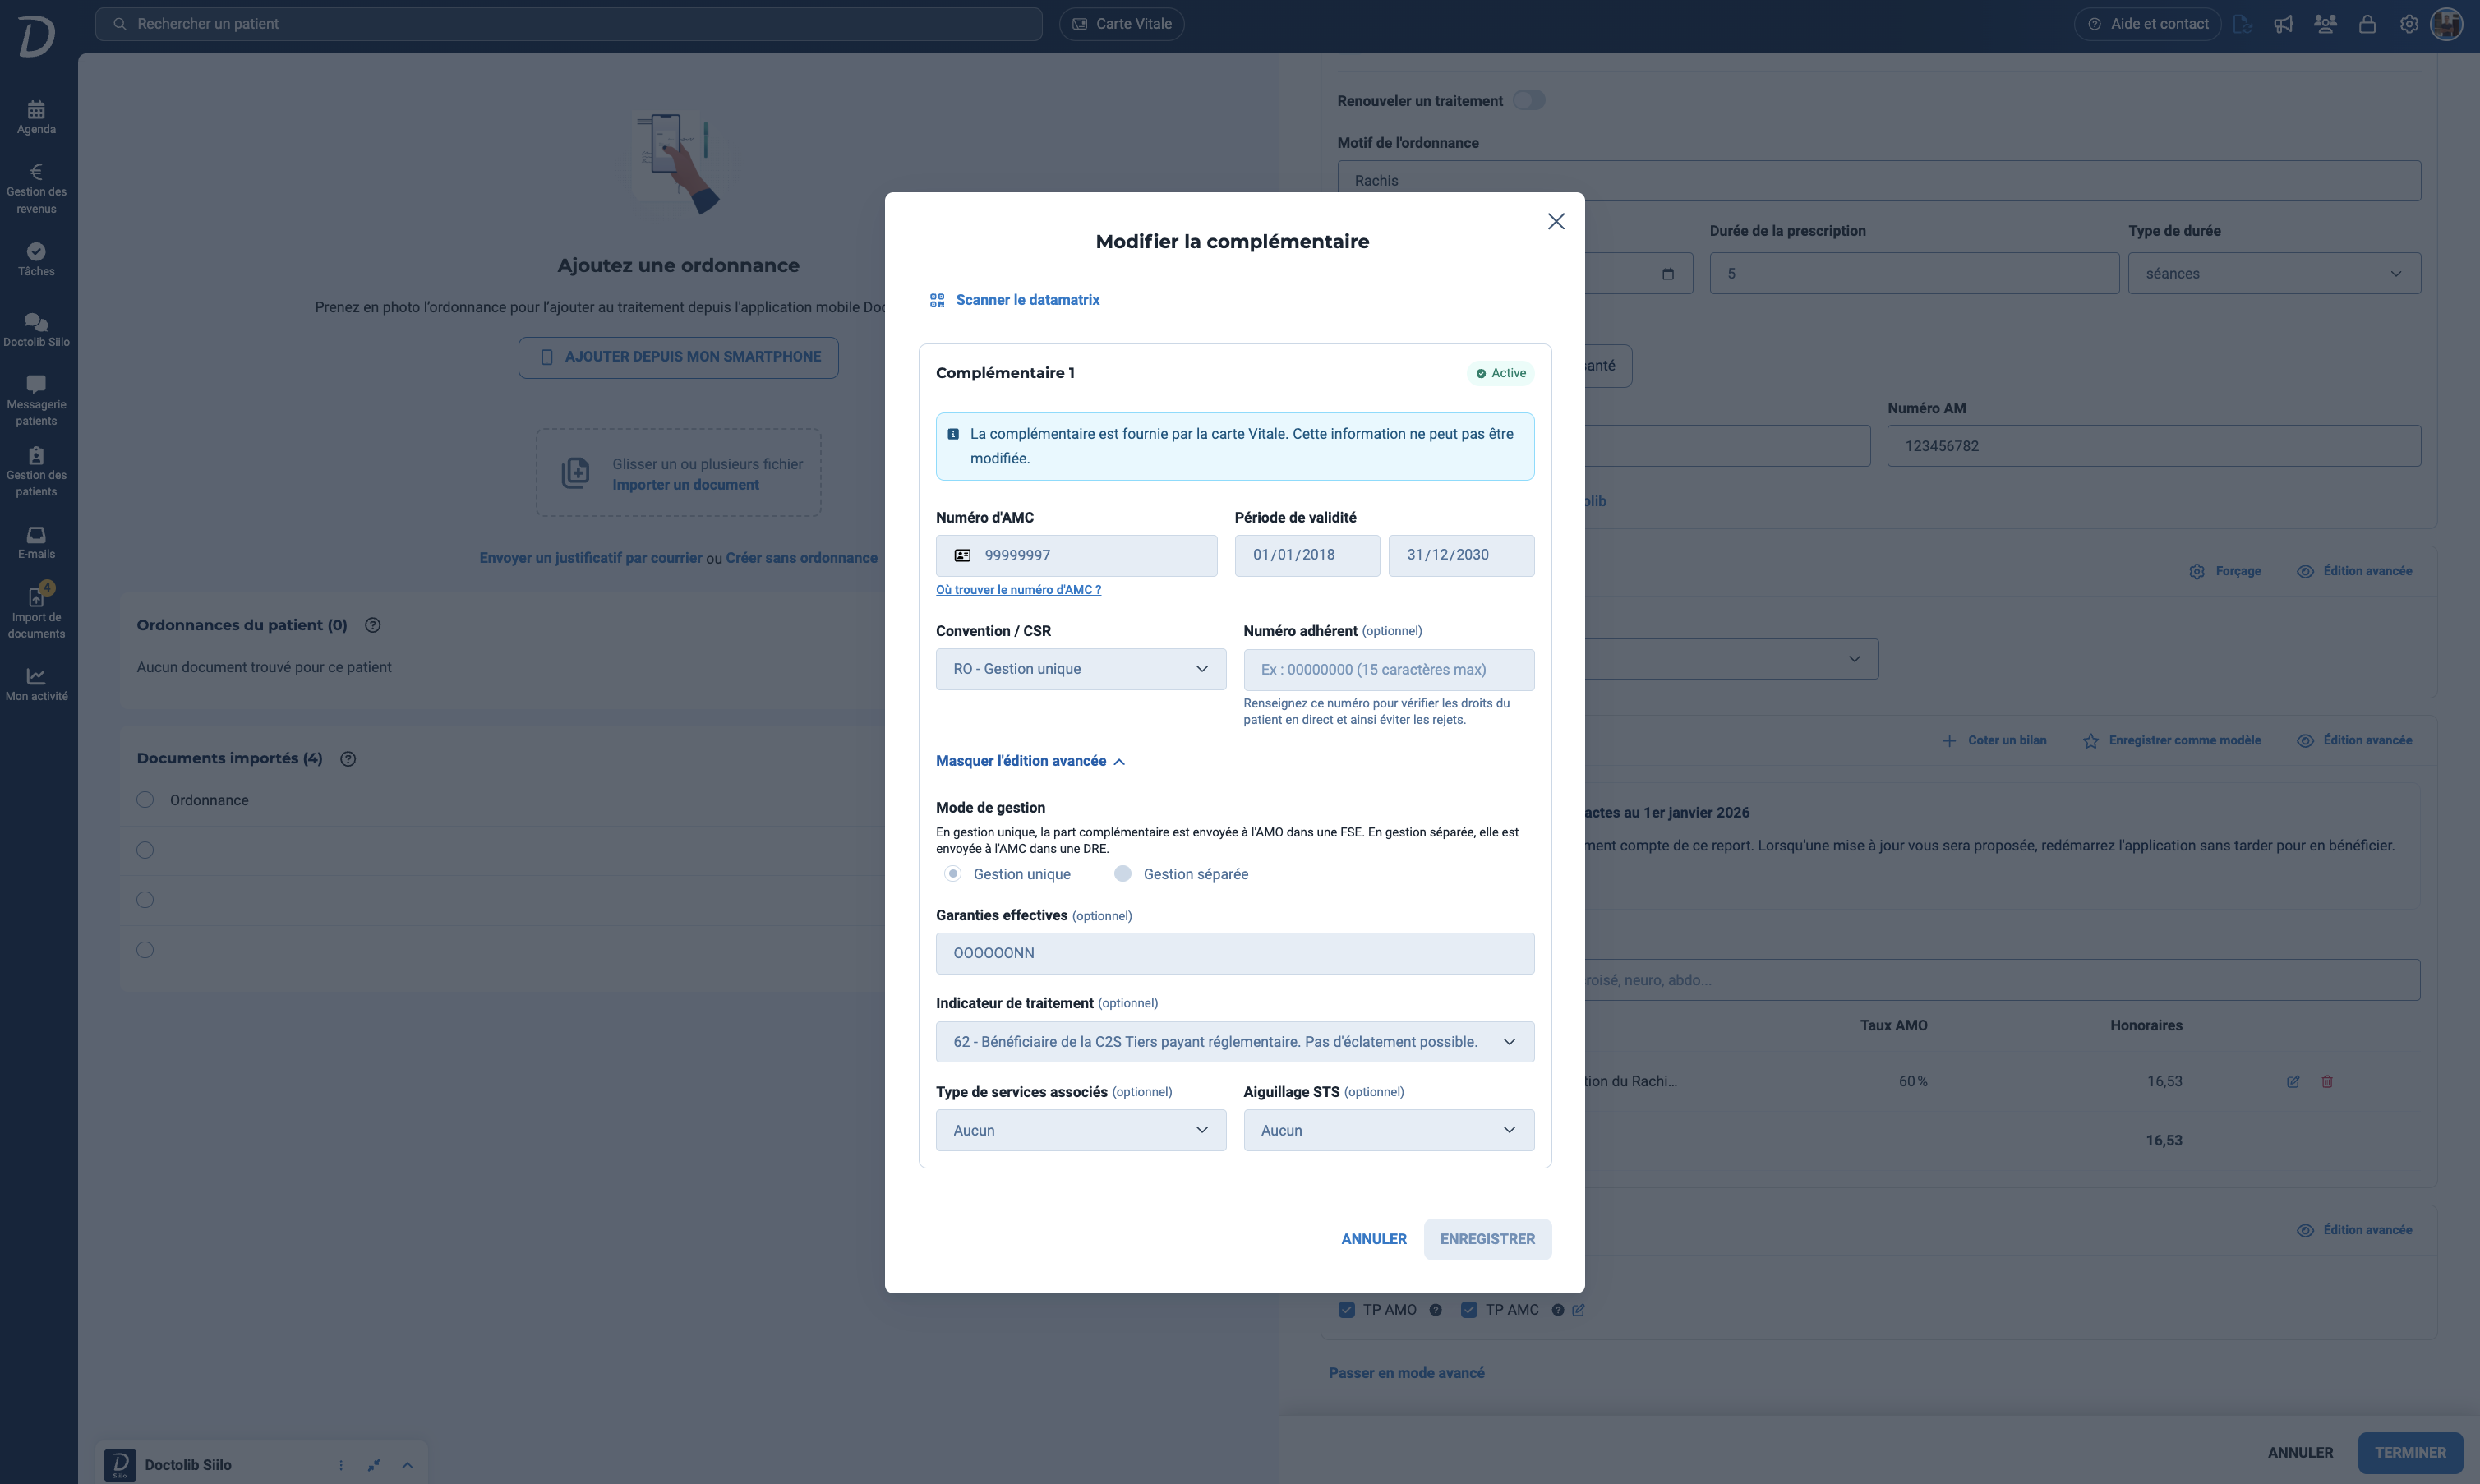Click the help icon next to TP AMO

[1435, 1310]
